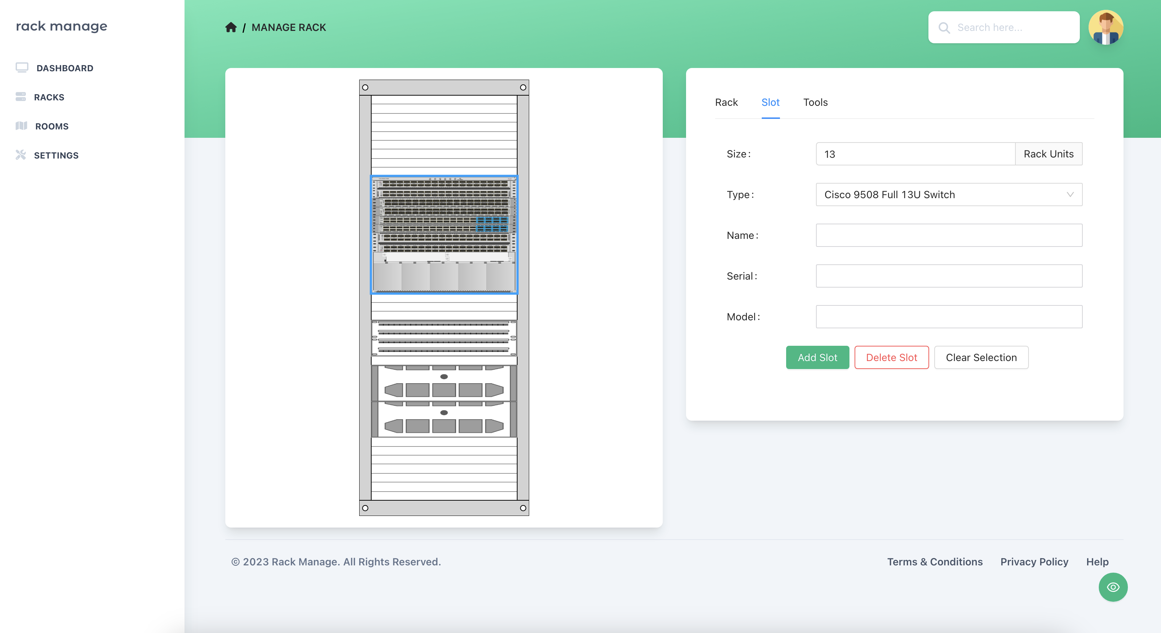Click the MANAGE RACK breadcrumb text
The height and width of the screenshot is (633, 1161).
[x=289, y=28]
